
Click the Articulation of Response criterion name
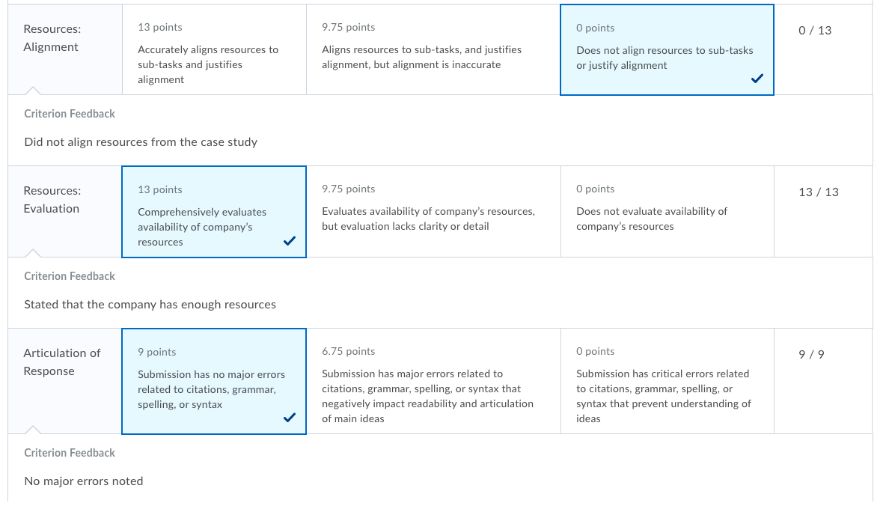[62, 362]
